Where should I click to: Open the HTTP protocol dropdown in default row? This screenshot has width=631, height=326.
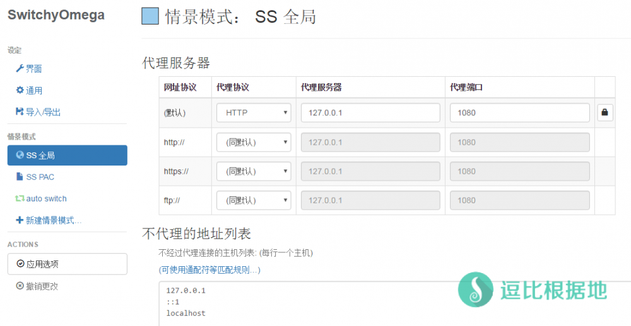[x=253, y=113]
